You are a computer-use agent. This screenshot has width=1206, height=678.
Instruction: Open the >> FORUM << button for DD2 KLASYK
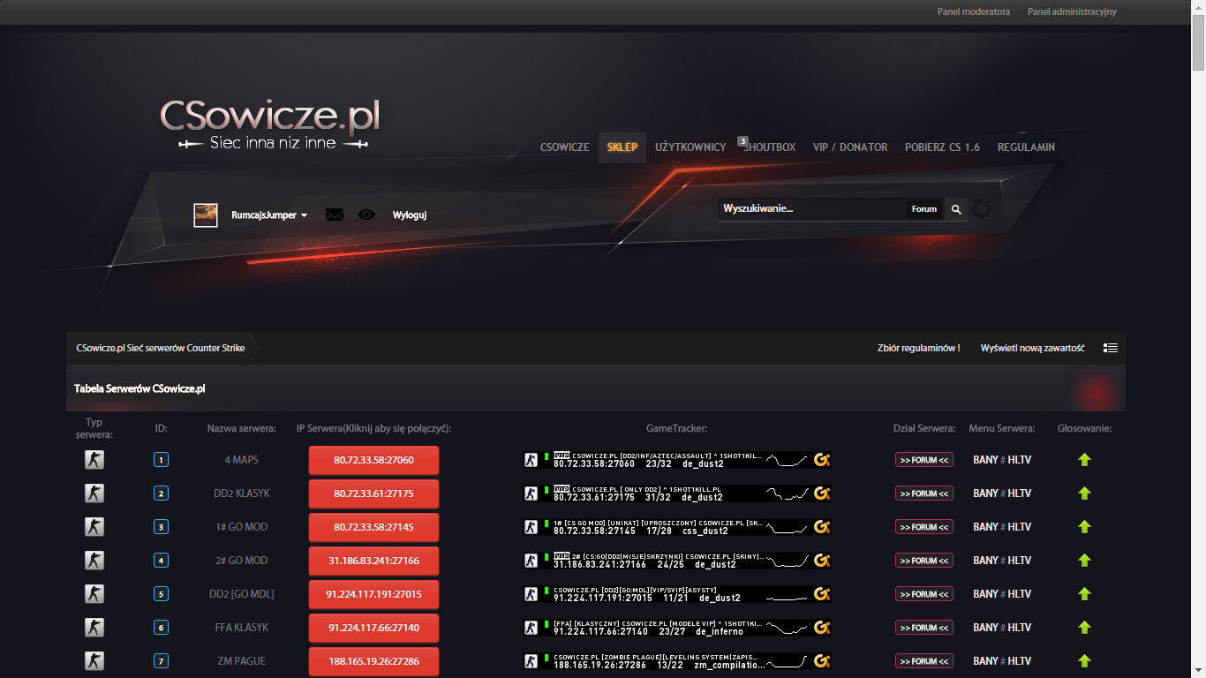coord(924,493)
